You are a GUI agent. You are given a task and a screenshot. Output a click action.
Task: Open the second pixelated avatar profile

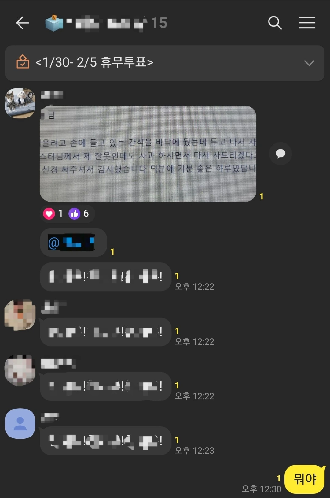click(x=20, y=315)
